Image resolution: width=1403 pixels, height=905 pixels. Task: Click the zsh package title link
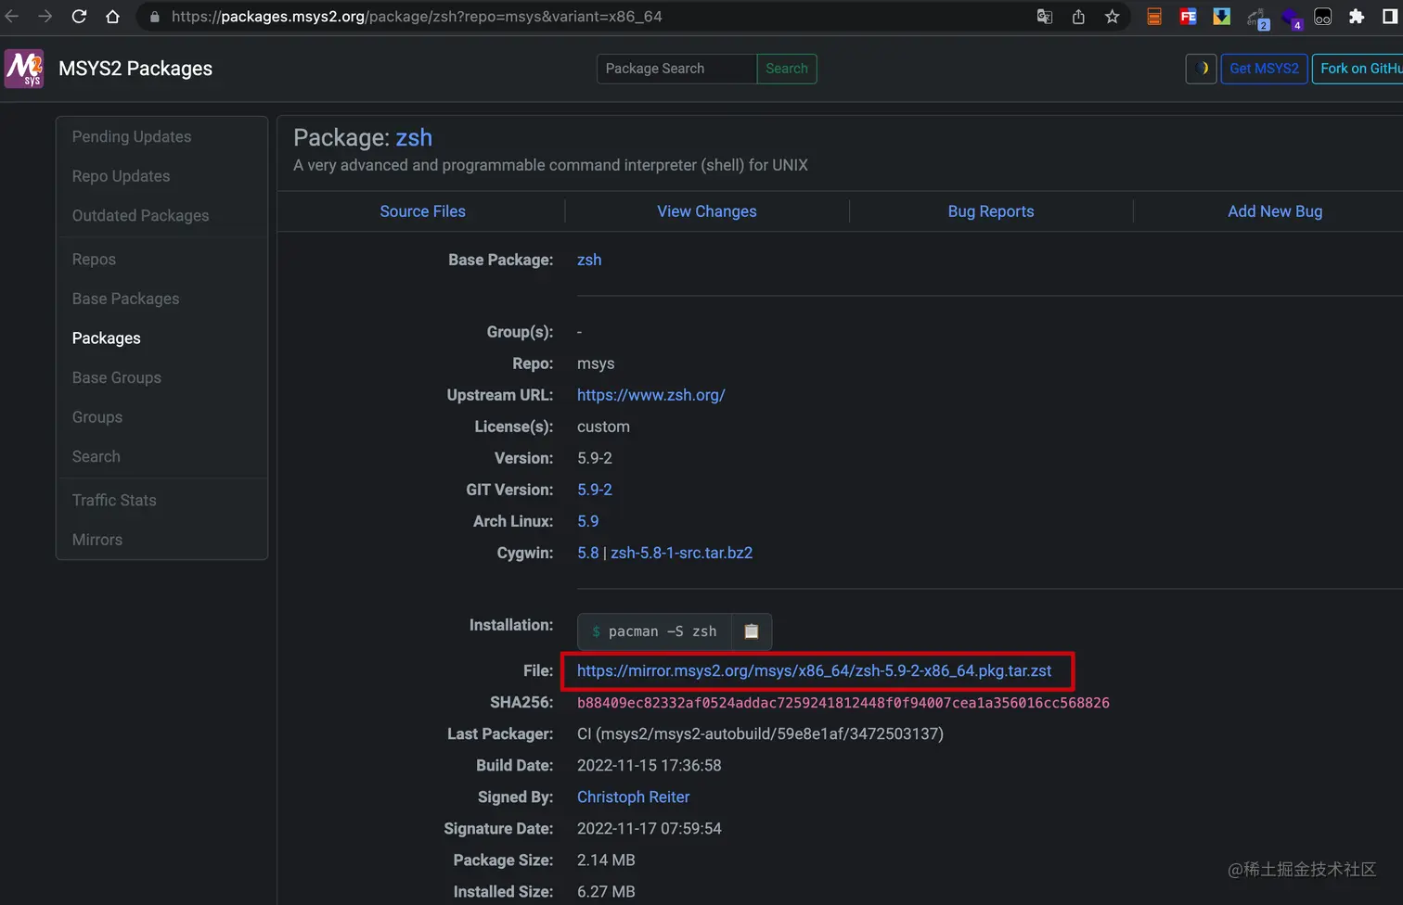(x=414, y=137)
